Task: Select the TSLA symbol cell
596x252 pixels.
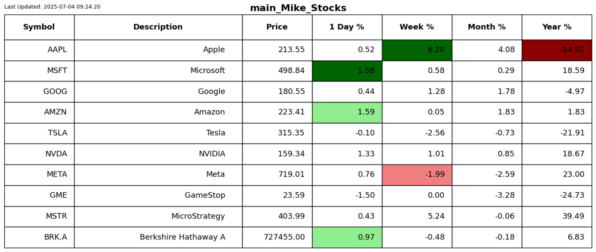Action: tap(39, 133)
